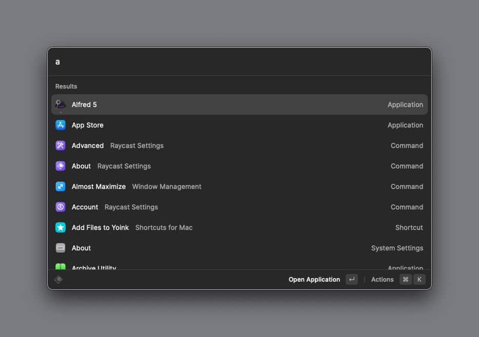Click the Add Files to Yoink star icon
Viewport: 479px width, 337px height.
[x=61, y=227]
